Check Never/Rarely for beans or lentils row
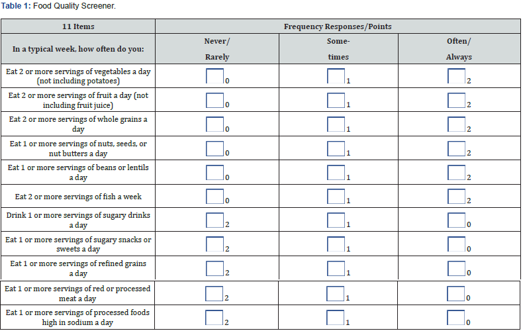Image resolution: width=523 pixels, height=331 pixels. coord(214,172)
